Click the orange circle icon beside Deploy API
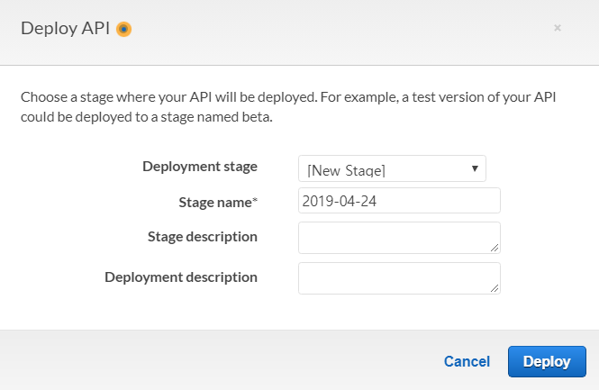The image size is (599, 390). click(124, 29)
